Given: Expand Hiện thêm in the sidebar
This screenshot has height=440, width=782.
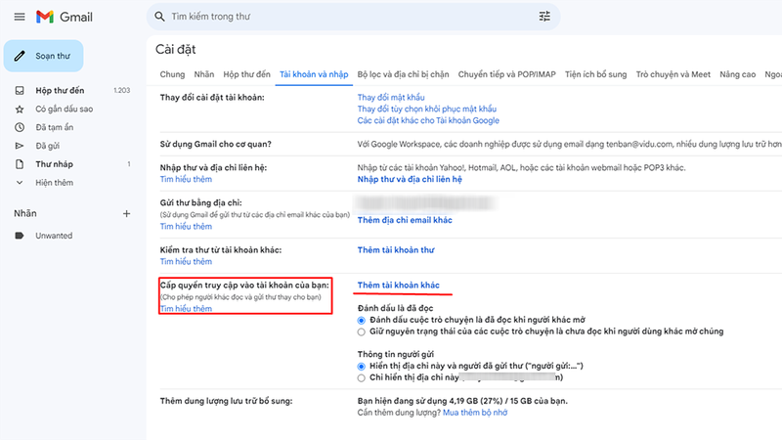Looking at the screenshot, I should coord(54,183).
